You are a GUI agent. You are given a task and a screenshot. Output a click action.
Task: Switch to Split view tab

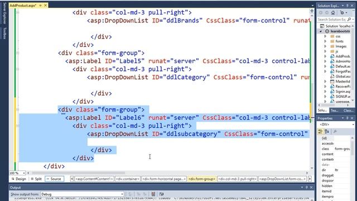tap(36, 179)
